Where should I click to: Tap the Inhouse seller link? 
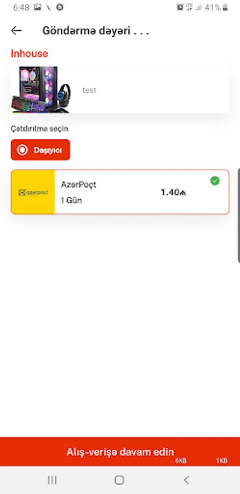pos(30,54)
